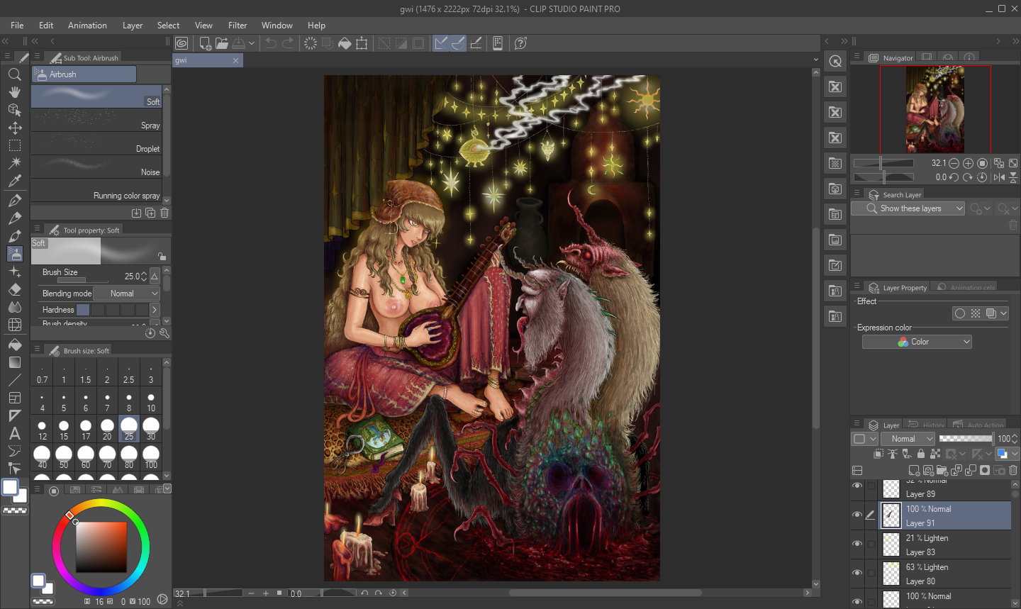This screenshot has height=609, width=1021.
Task: Open the Layer menu
Action: click(x=133, y=26)
